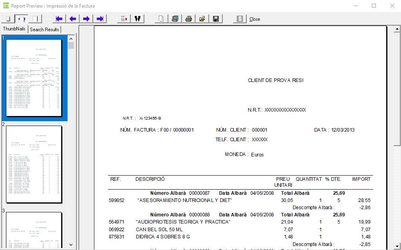The image size is (401, 250).
Task: Maximize the Report Preview window
Action: pyautogui.click(x=374, y=6)
